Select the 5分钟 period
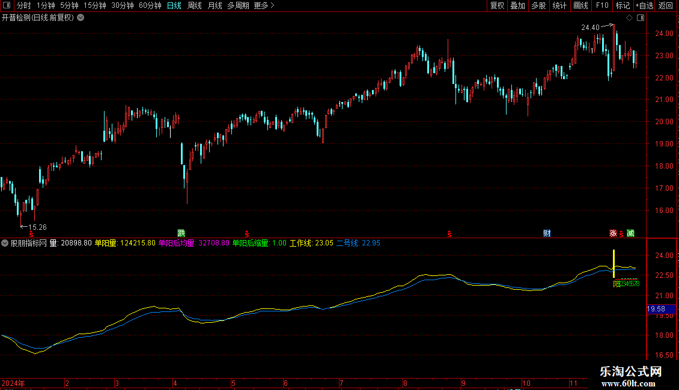The image size is (679, 390). point(69,5)
